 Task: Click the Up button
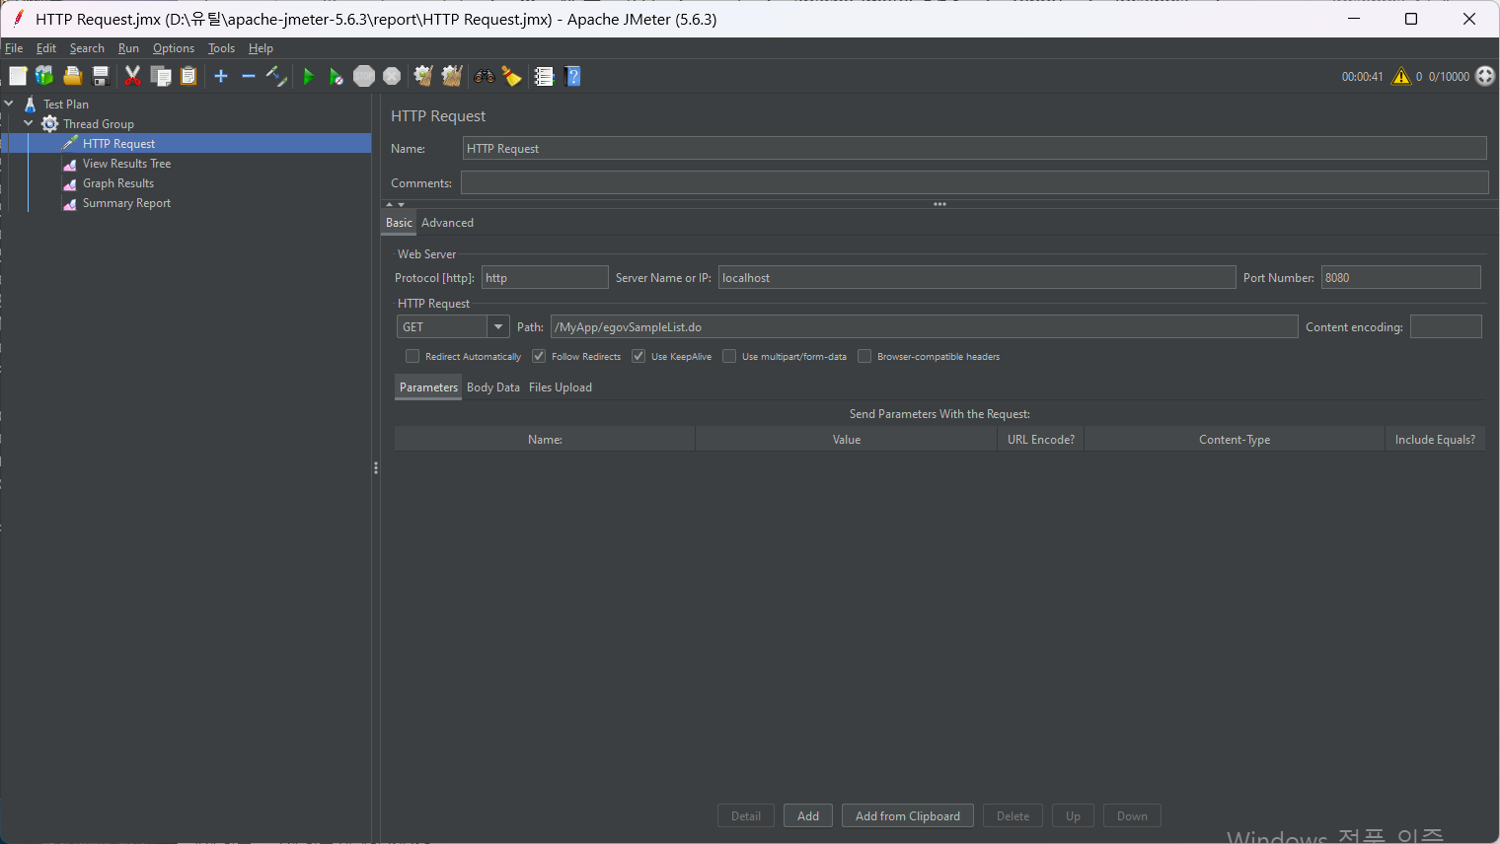pyautogui.click(x=1073, y=815)
